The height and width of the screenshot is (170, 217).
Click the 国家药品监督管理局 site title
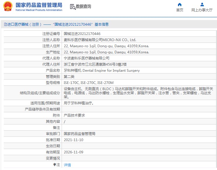pos(39,5)
